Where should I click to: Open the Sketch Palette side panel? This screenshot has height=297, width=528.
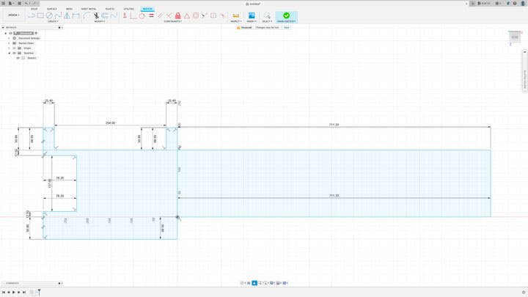point(524,70)
